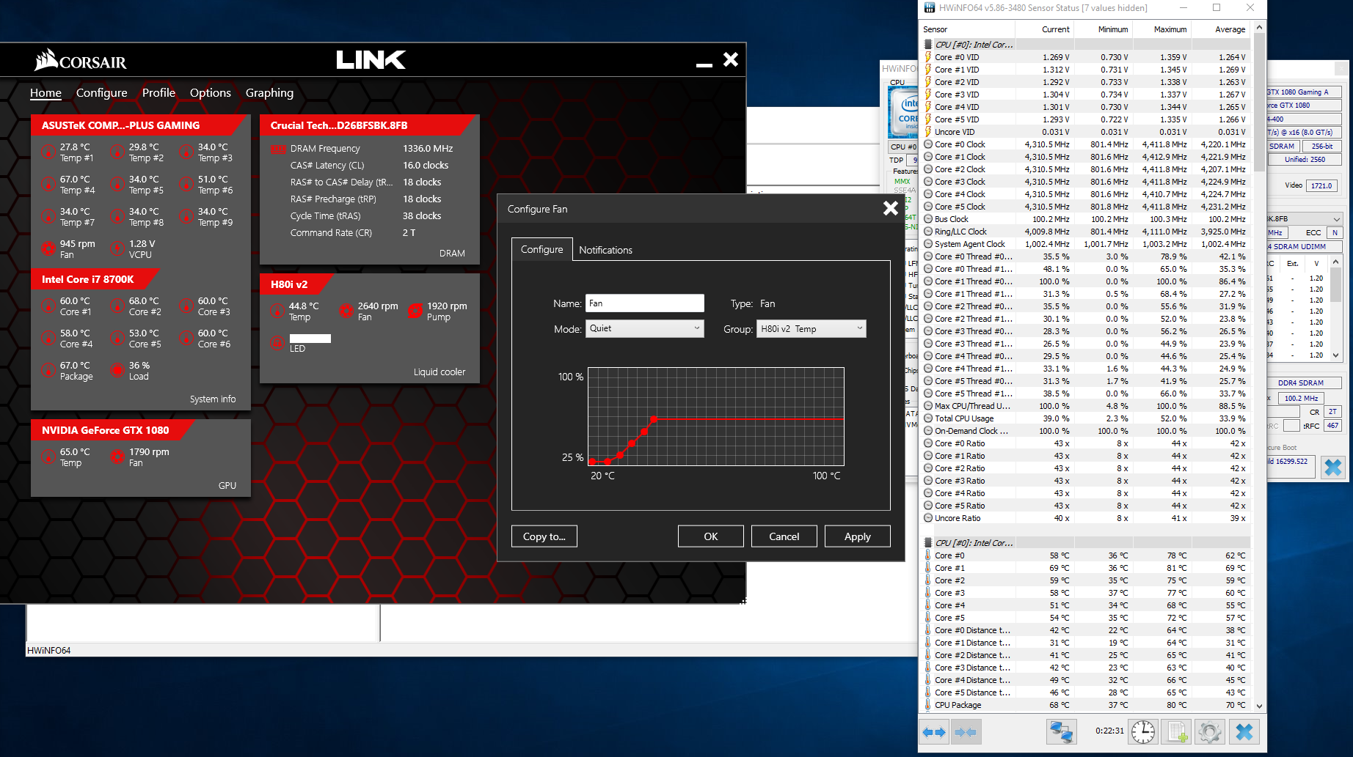Click the GTX 1080 Fan icon showing 1790 rpm
Viewport: 1353px width, 757px height.
tap(117, 457)
